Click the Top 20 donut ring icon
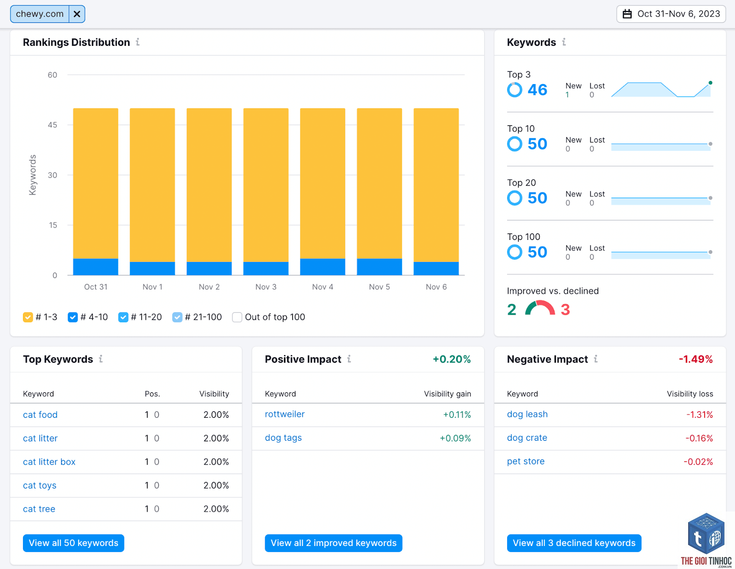 tap(514, 198)
